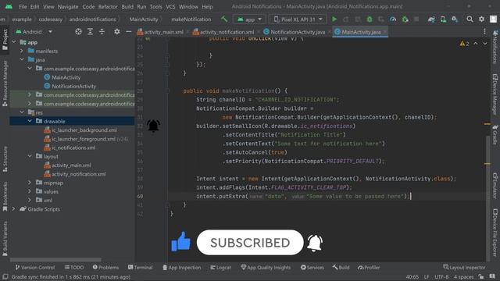This screenshot has height=281, width=500.
Task: Collapse the app module node
Action: [x=14, y=42]
